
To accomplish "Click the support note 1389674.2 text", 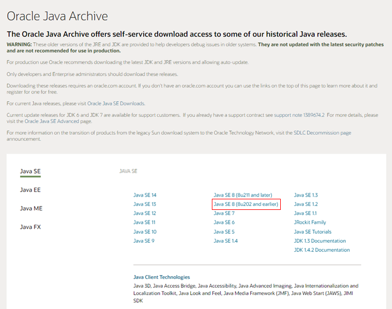I will point(299,115).
